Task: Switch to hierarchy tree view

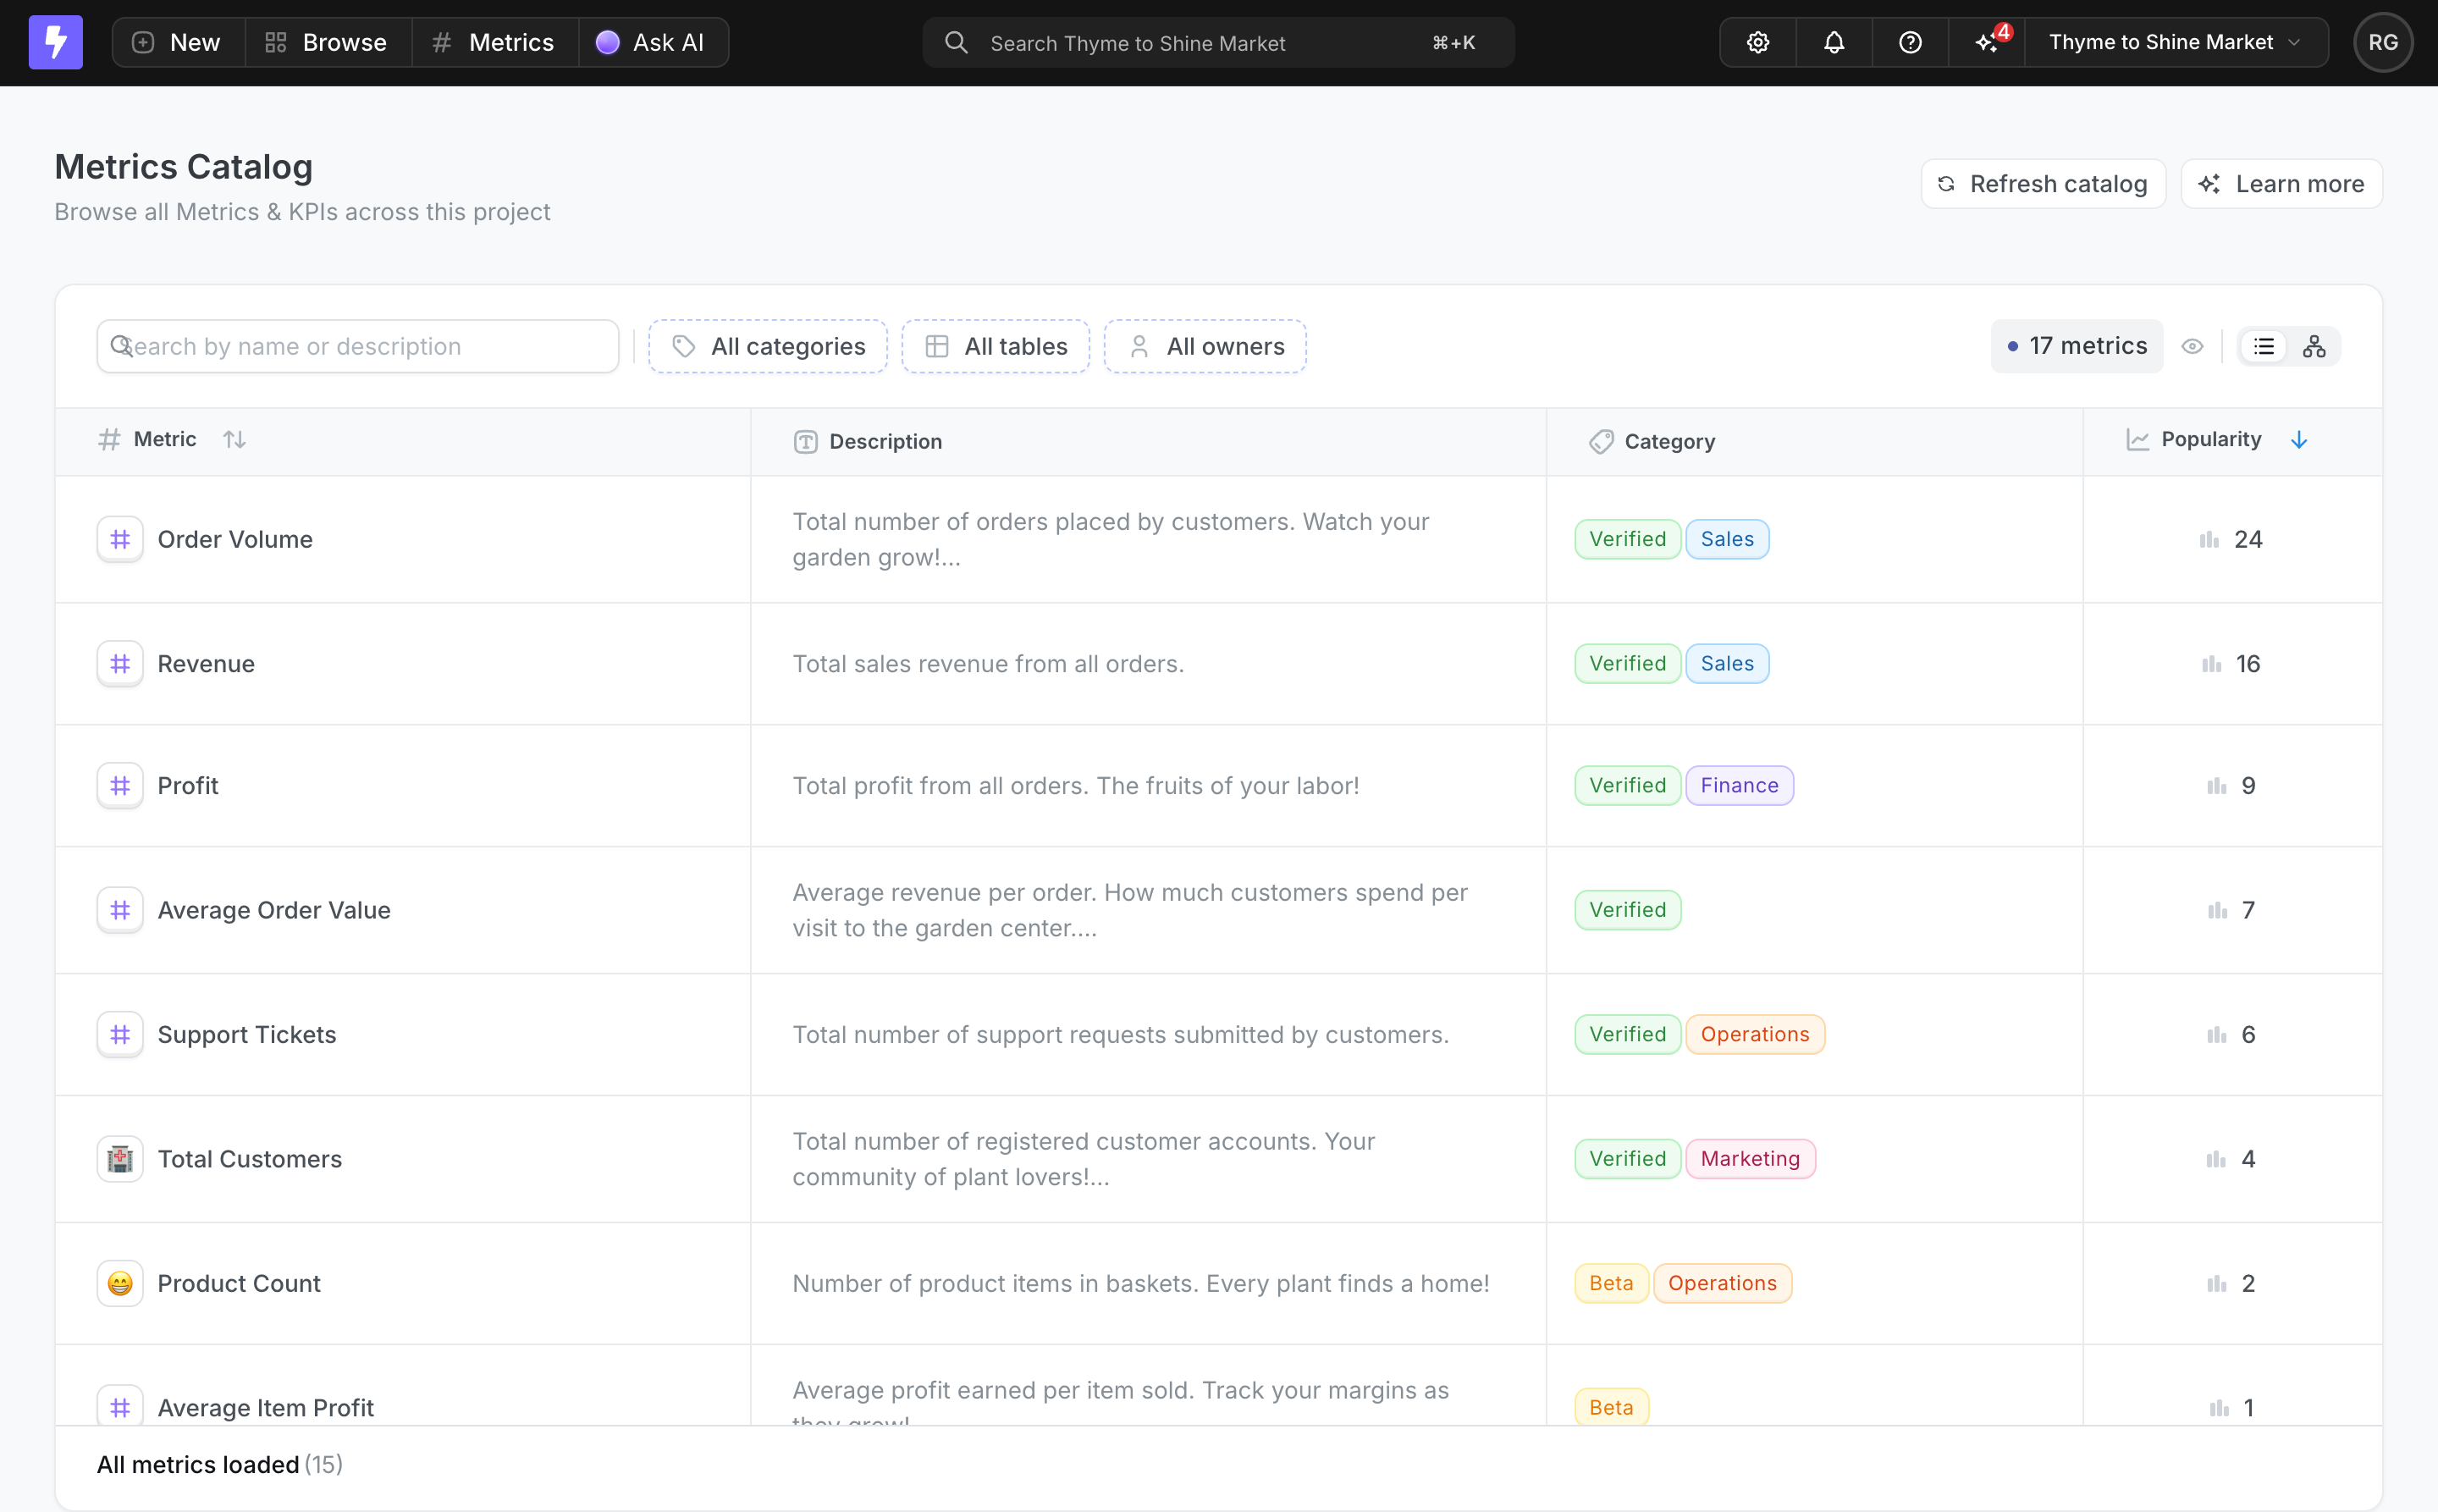Action: click(2314, 346)
